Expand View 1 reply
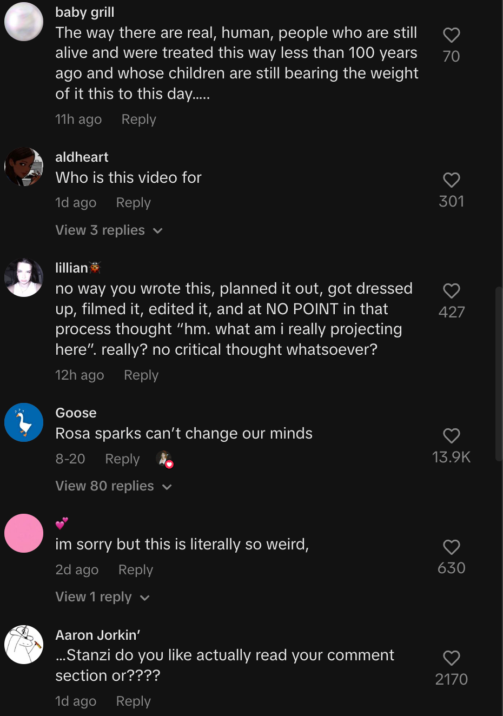 click(102, 597)
